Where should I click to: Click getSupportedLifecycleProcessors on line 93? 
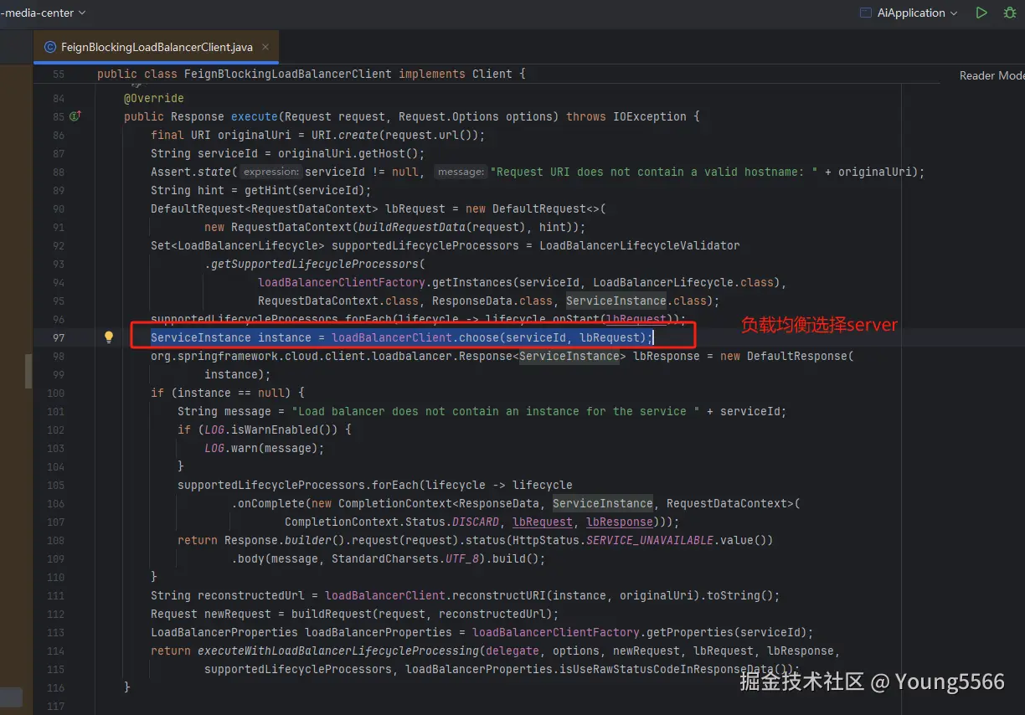(315, 264)
